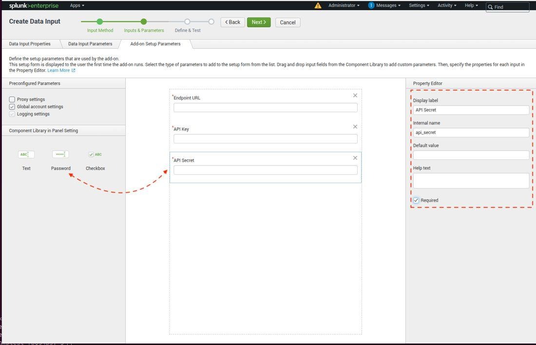This screenshot has height=345, width=536.
Task: Expand the Messages dropdown
Action: click(x=388, y=5)
